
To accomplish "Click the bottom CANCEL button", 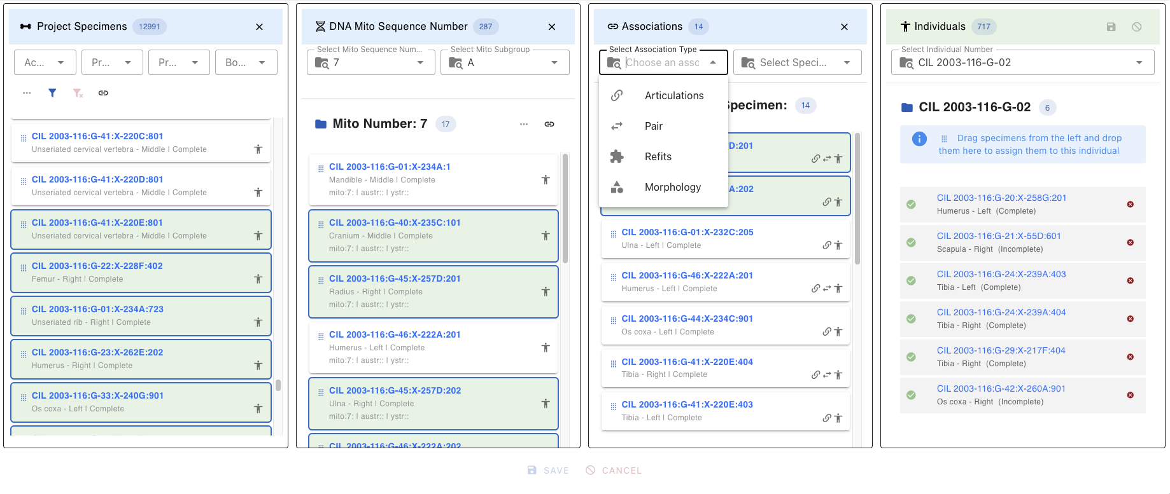I will click(614, 470).
